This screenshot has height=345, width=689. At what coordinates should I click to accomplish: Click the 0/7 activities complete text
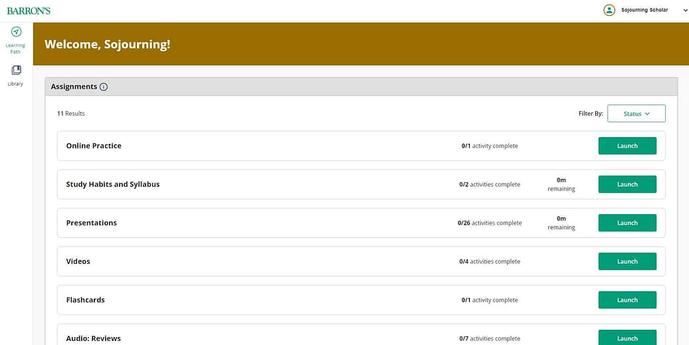[x=490, y=339]
